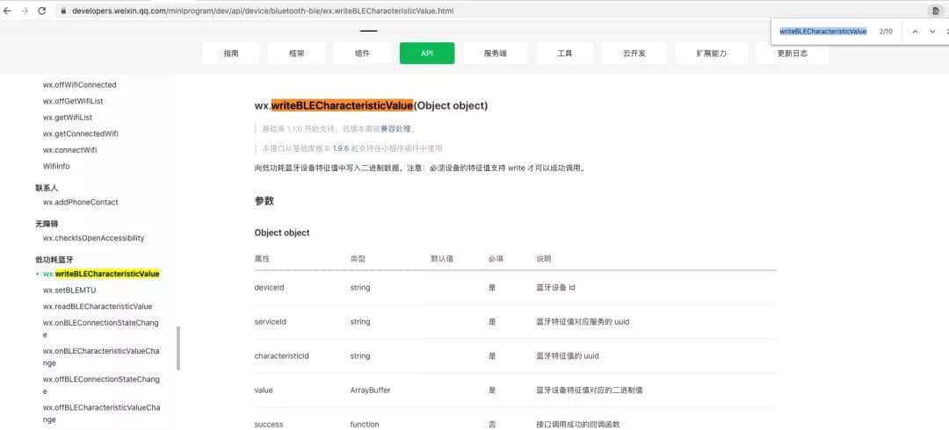This screenshot has height=430, width=949.
Task: Click the 说明 column header
Action: [544, 259]
